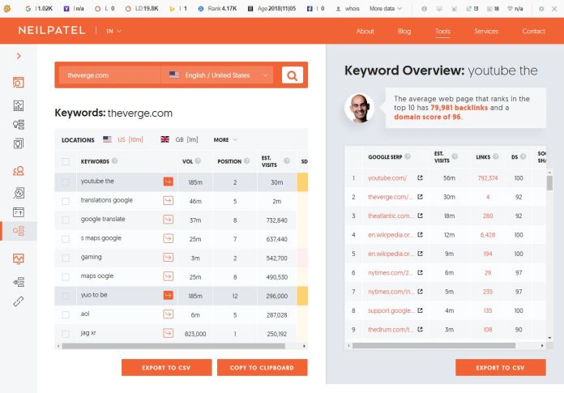
Task: Open the 792,374 links count
Action: [x=487, y=178]
